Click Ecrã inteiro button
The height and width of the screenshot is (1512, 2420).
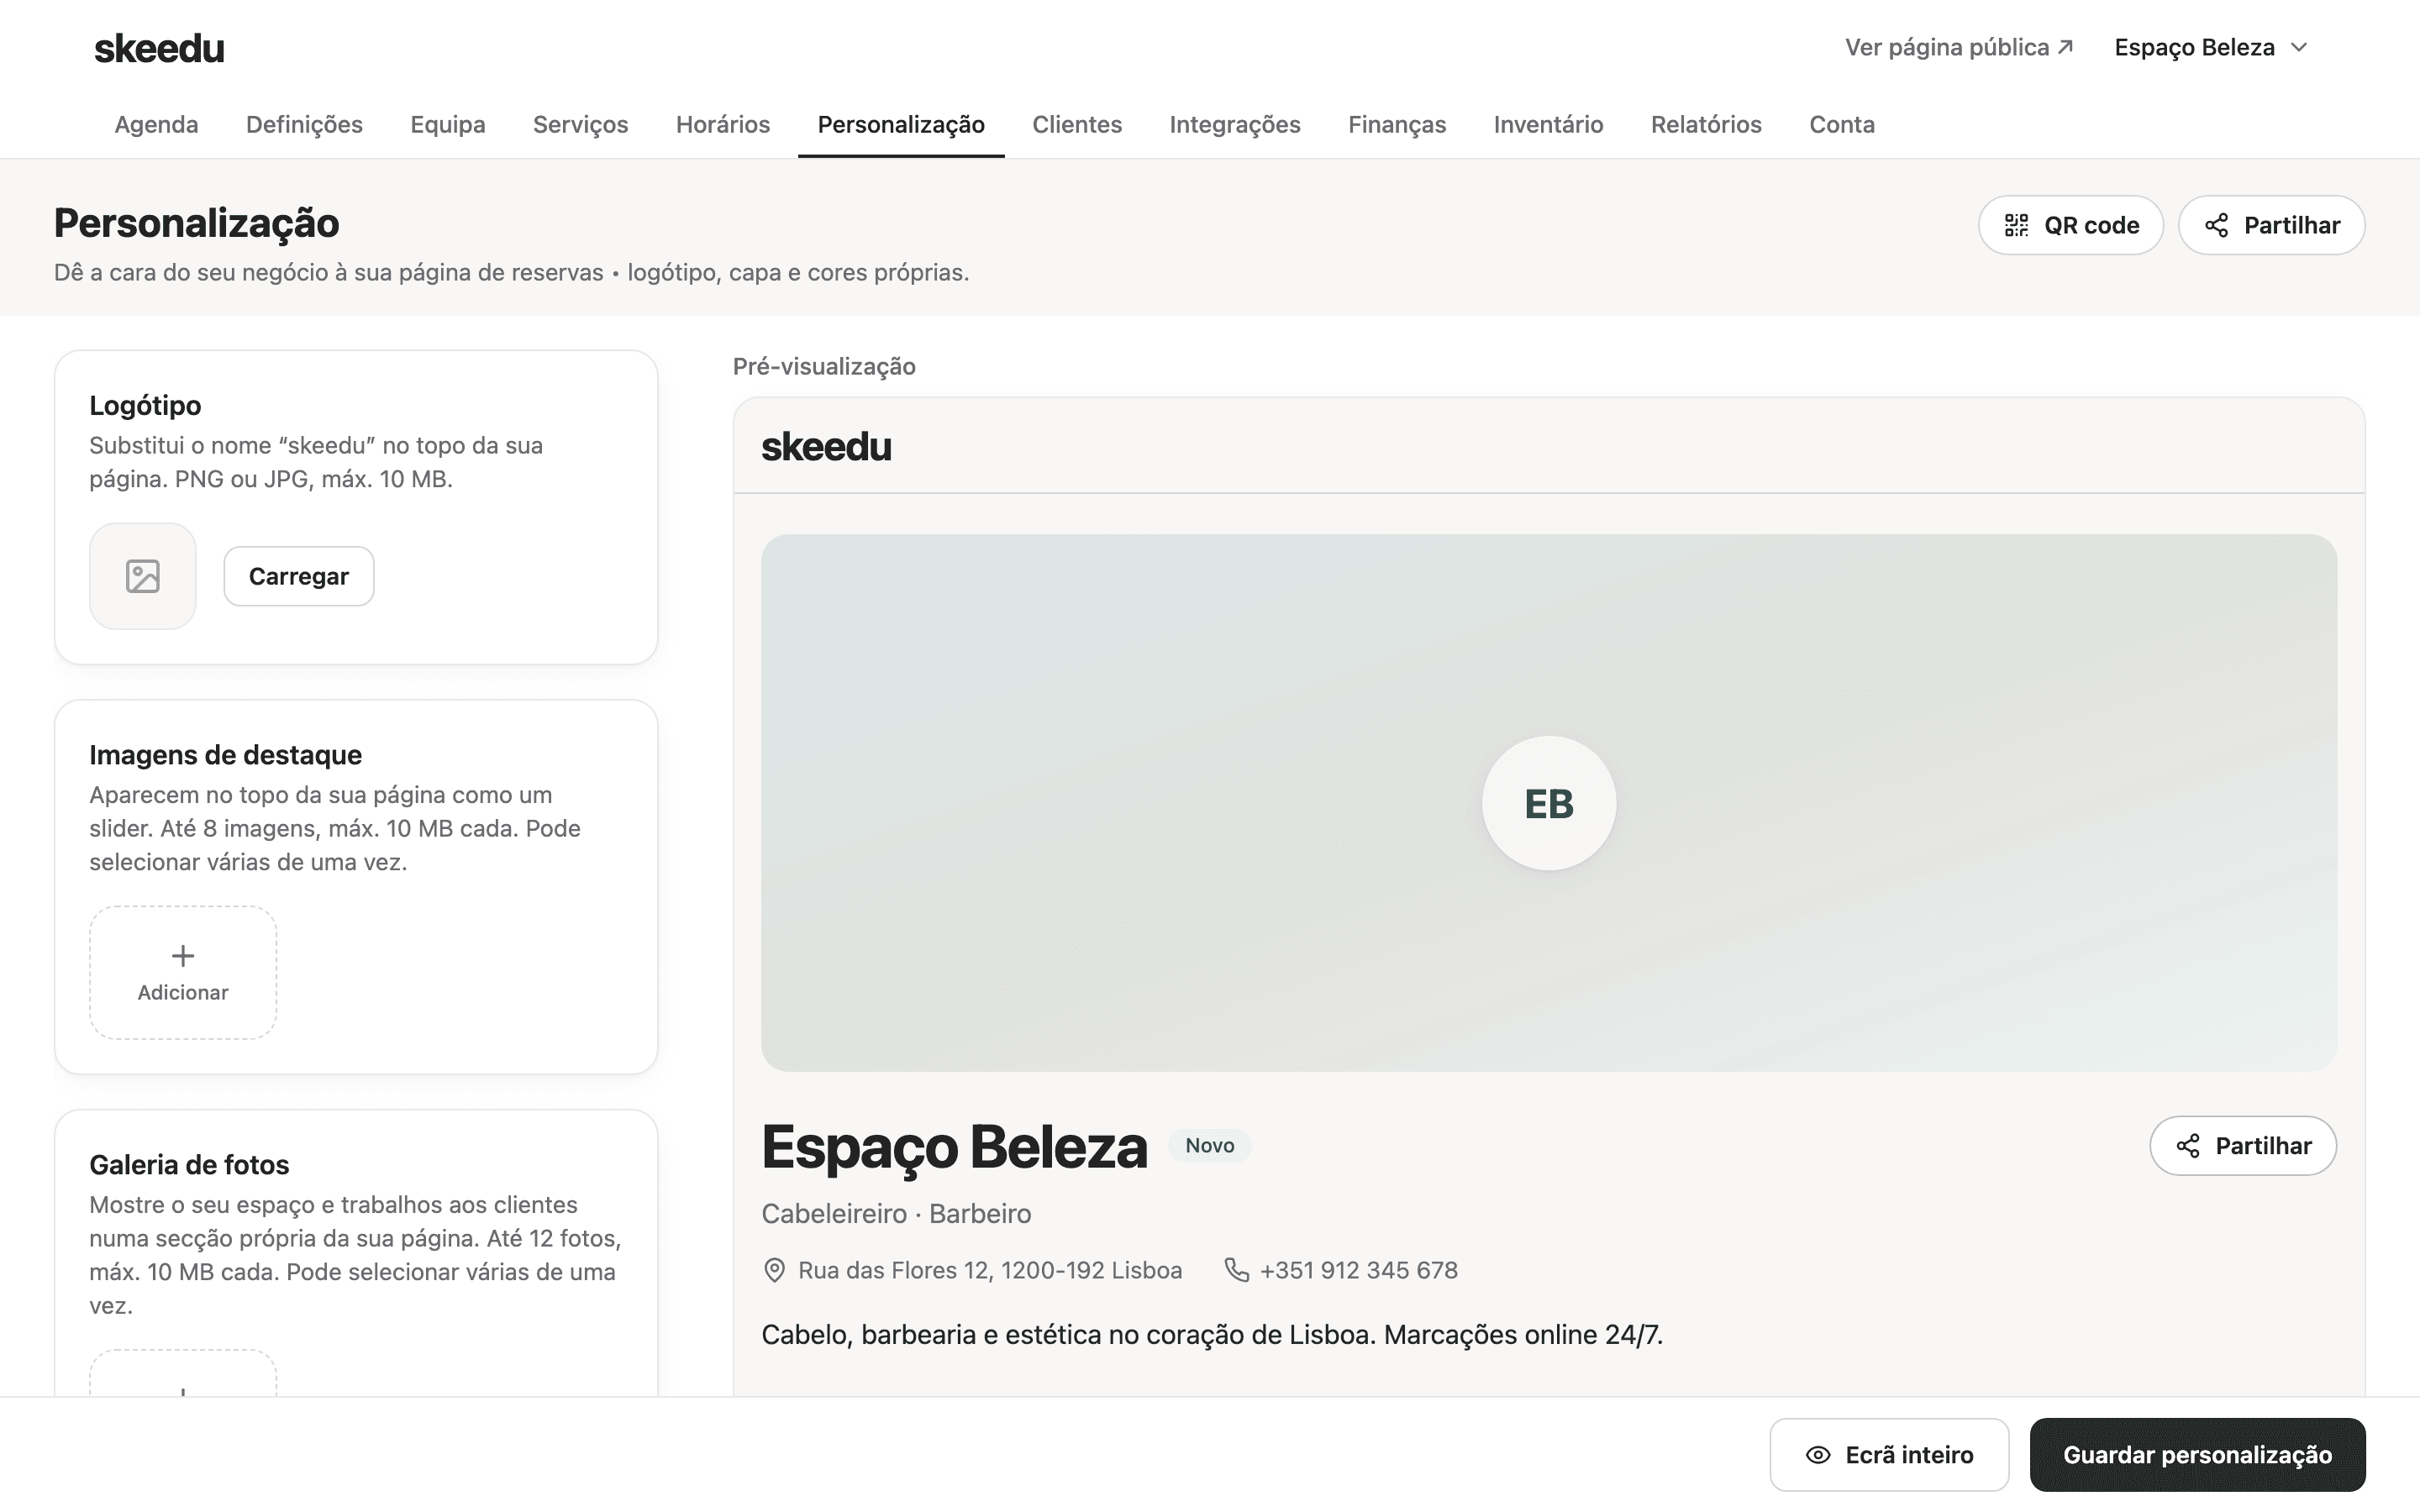click(x=1889, y=1455)
